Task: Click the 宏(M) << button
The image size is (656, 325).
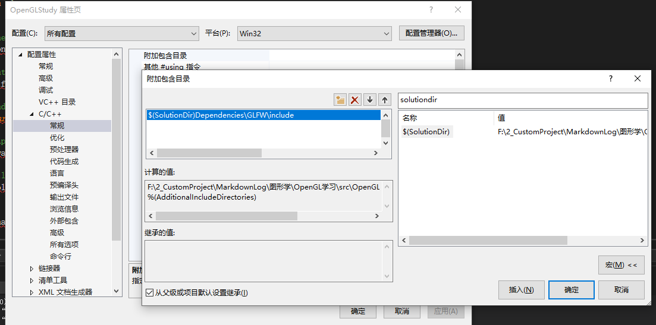Action: [x=621, y=265]
